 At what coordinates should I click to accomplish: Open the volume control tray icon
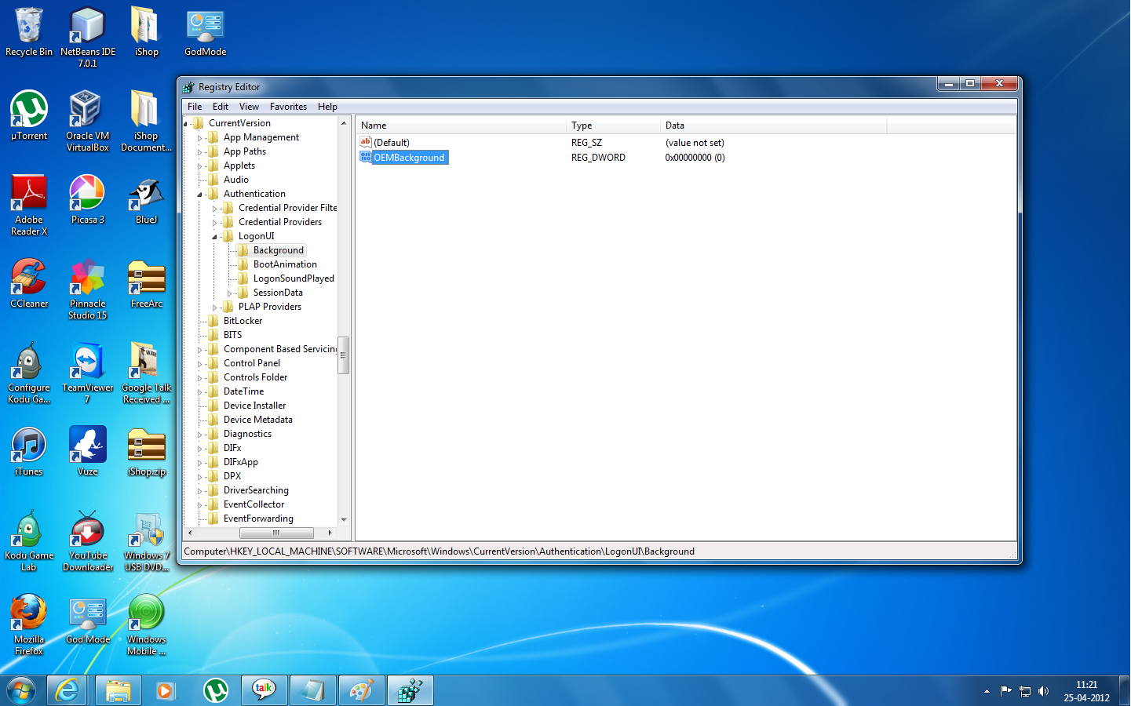[1043, 691]
